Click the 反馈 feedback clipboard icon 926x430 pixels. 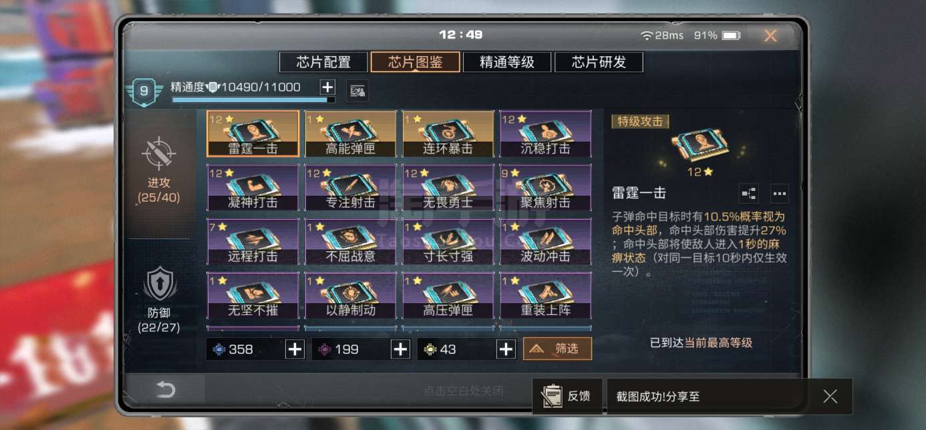[552, 396]
